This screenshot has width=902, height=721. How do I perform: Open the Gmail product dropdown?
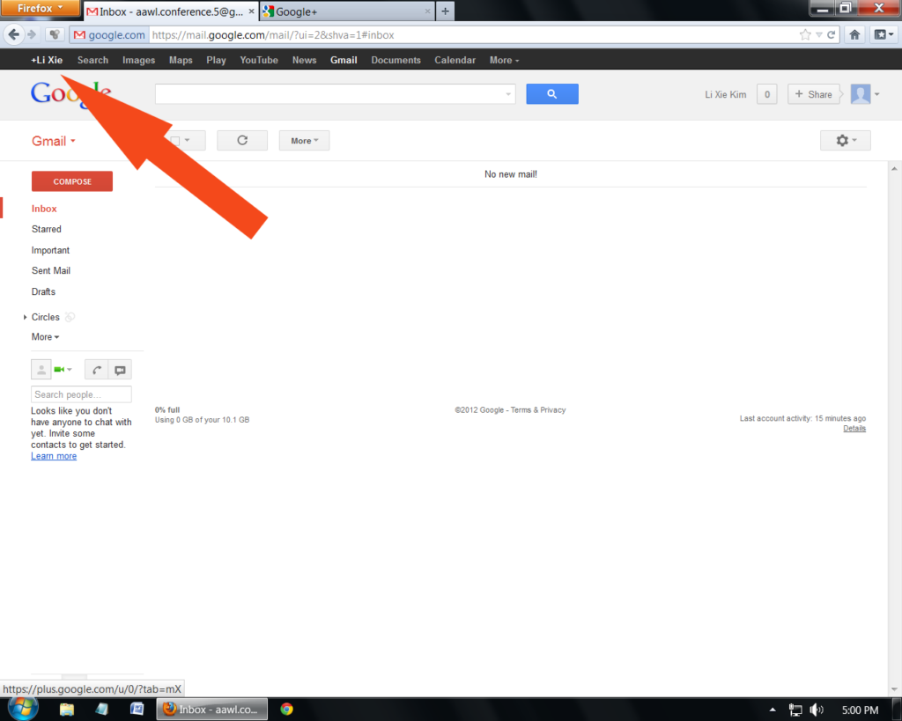(54, 141)
